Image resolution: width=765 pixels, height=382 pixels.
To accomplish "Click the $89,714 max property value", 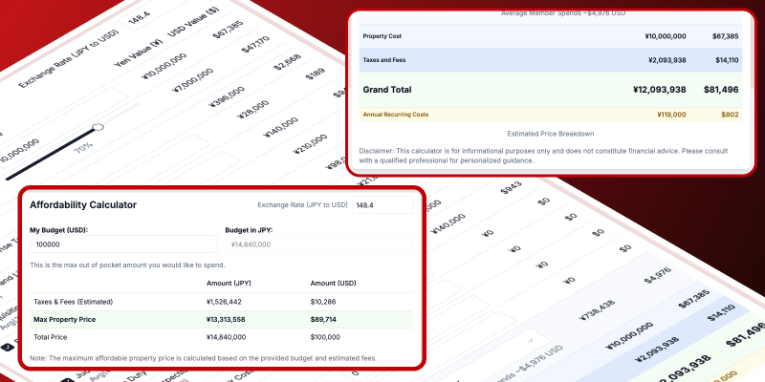I will click(327, 318).
